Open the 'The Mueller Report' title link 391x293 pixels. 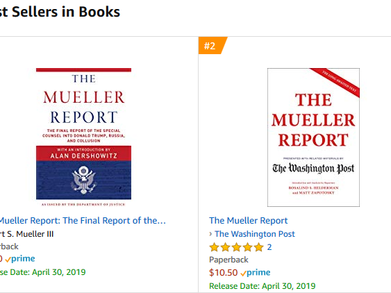[249, 220]
